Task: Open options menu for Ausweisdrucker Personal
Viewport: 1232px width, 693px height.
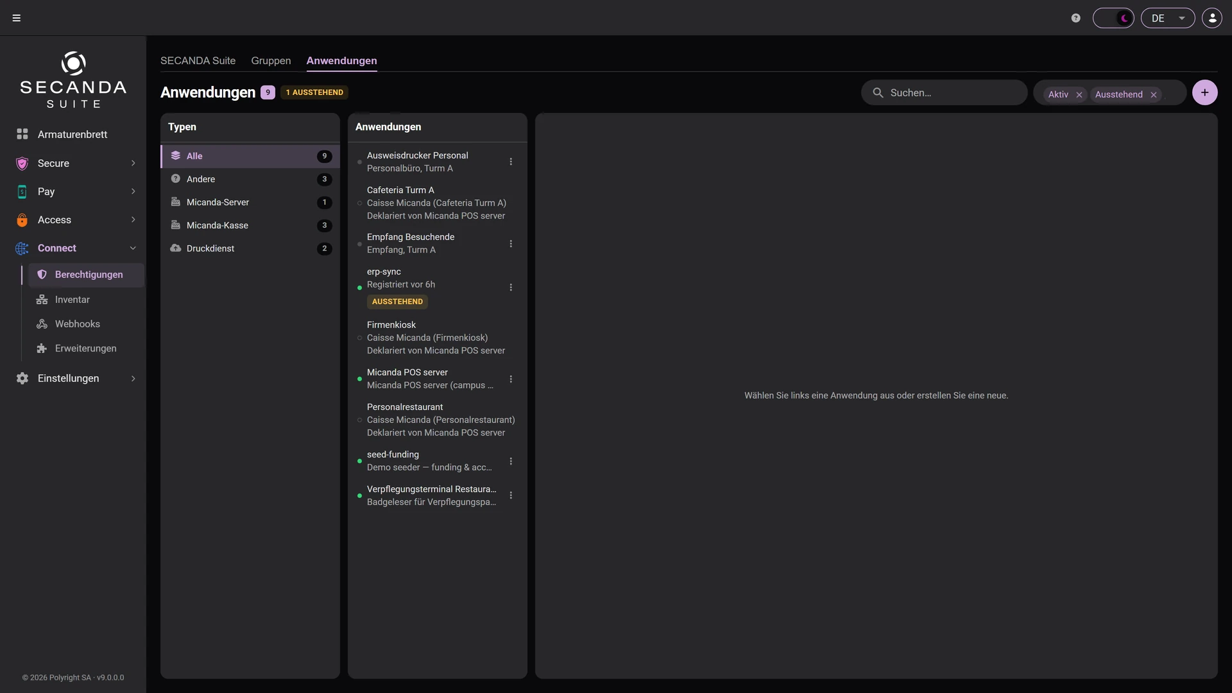Action: pos(511,162)
